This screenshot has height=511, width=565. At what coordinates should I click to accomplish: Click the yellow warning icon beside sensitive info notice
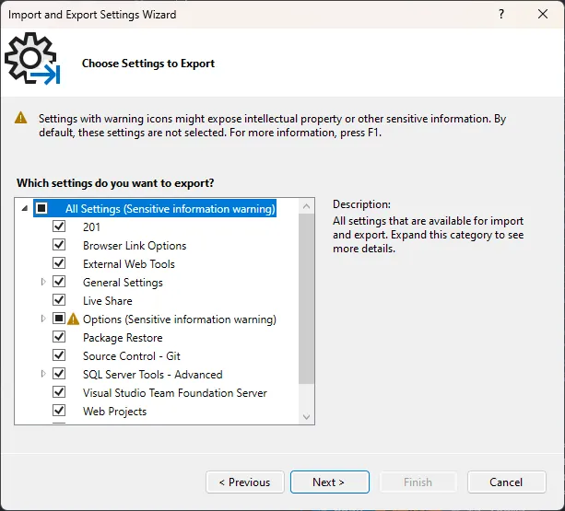21,118
